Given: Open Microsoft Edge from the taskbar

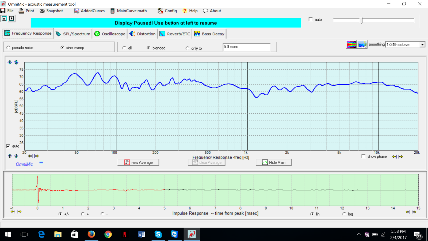Looking at the screenshot, I should [41, 234].
